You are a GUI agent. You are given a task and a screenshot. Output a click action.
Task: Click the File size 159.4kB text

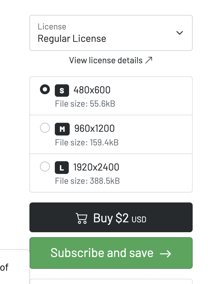pyautogui.click(x=87, y=143)
